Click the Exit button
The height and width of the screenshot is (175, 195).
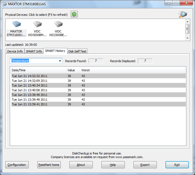click(x=177, y=165)
